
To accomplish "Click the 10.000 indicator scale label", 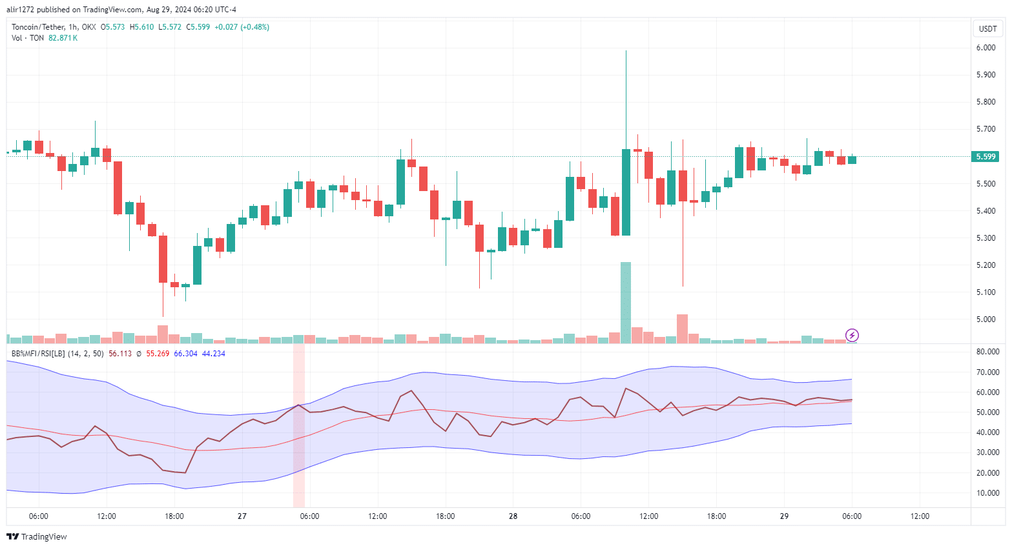I will pos(988,493).
